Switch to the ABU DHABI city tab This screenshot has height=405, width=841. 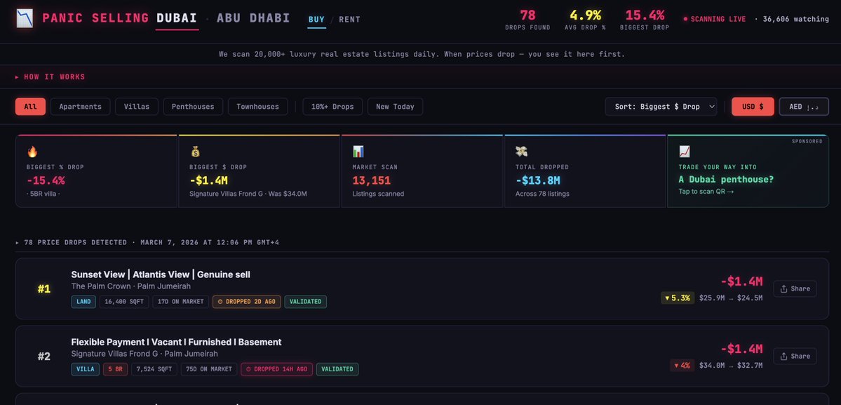[x=253, y=18]
